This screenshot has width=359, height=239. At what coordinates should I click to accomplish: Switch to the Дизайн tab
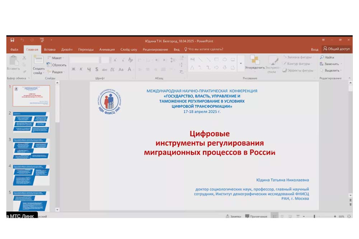(x=67, y=49)
